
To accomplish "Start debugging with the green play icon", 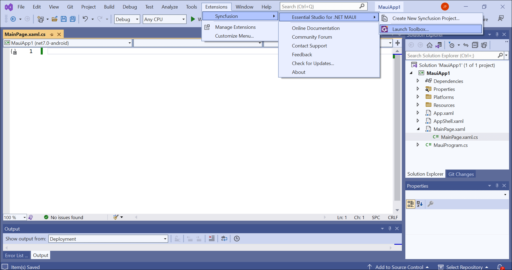I will pyautogui.click(x=193, y=19).
